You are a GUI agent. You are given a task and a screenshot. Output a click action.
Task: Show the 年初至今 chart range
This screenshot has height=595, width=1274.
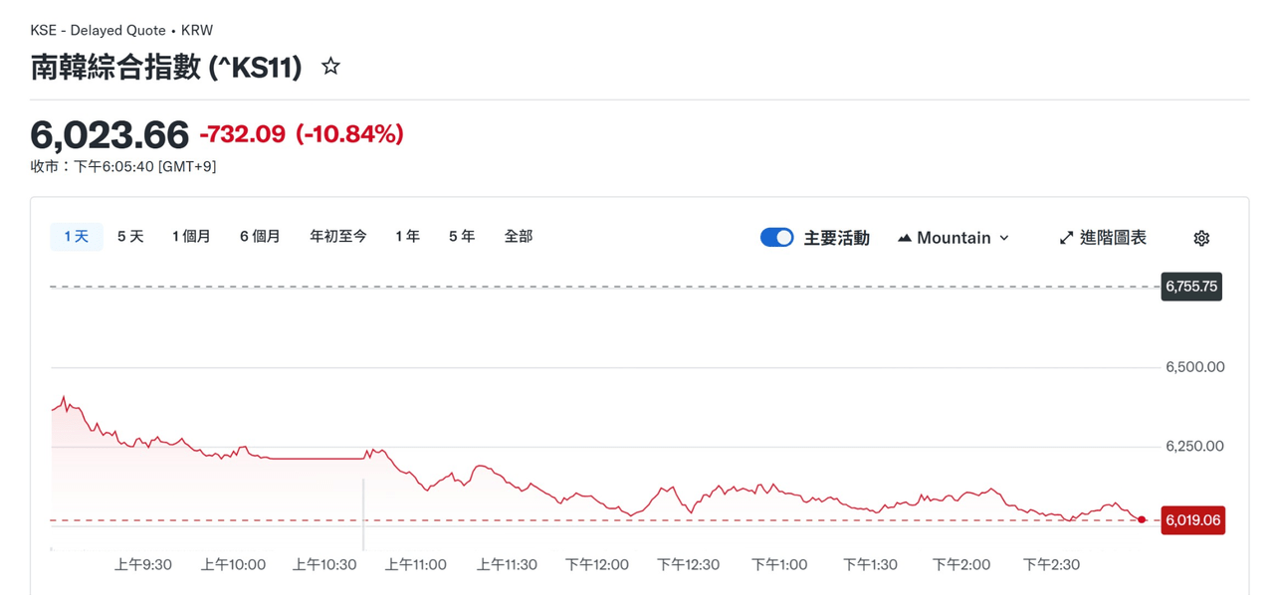(338, 237)
